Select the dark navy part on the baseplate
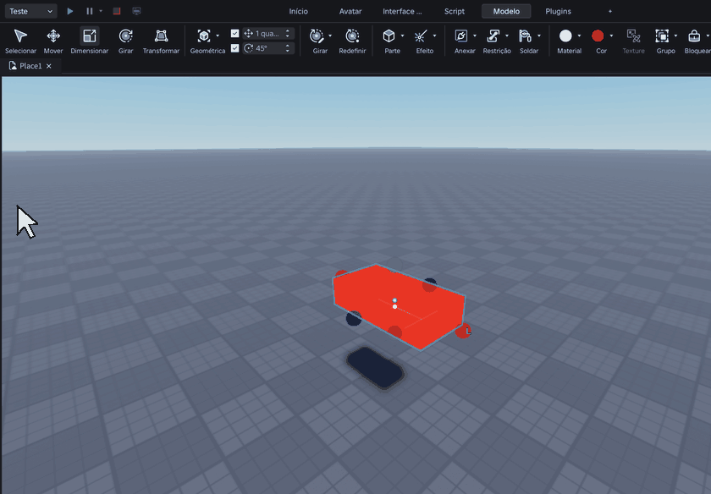The image size is (711, 494). point(375,368)
